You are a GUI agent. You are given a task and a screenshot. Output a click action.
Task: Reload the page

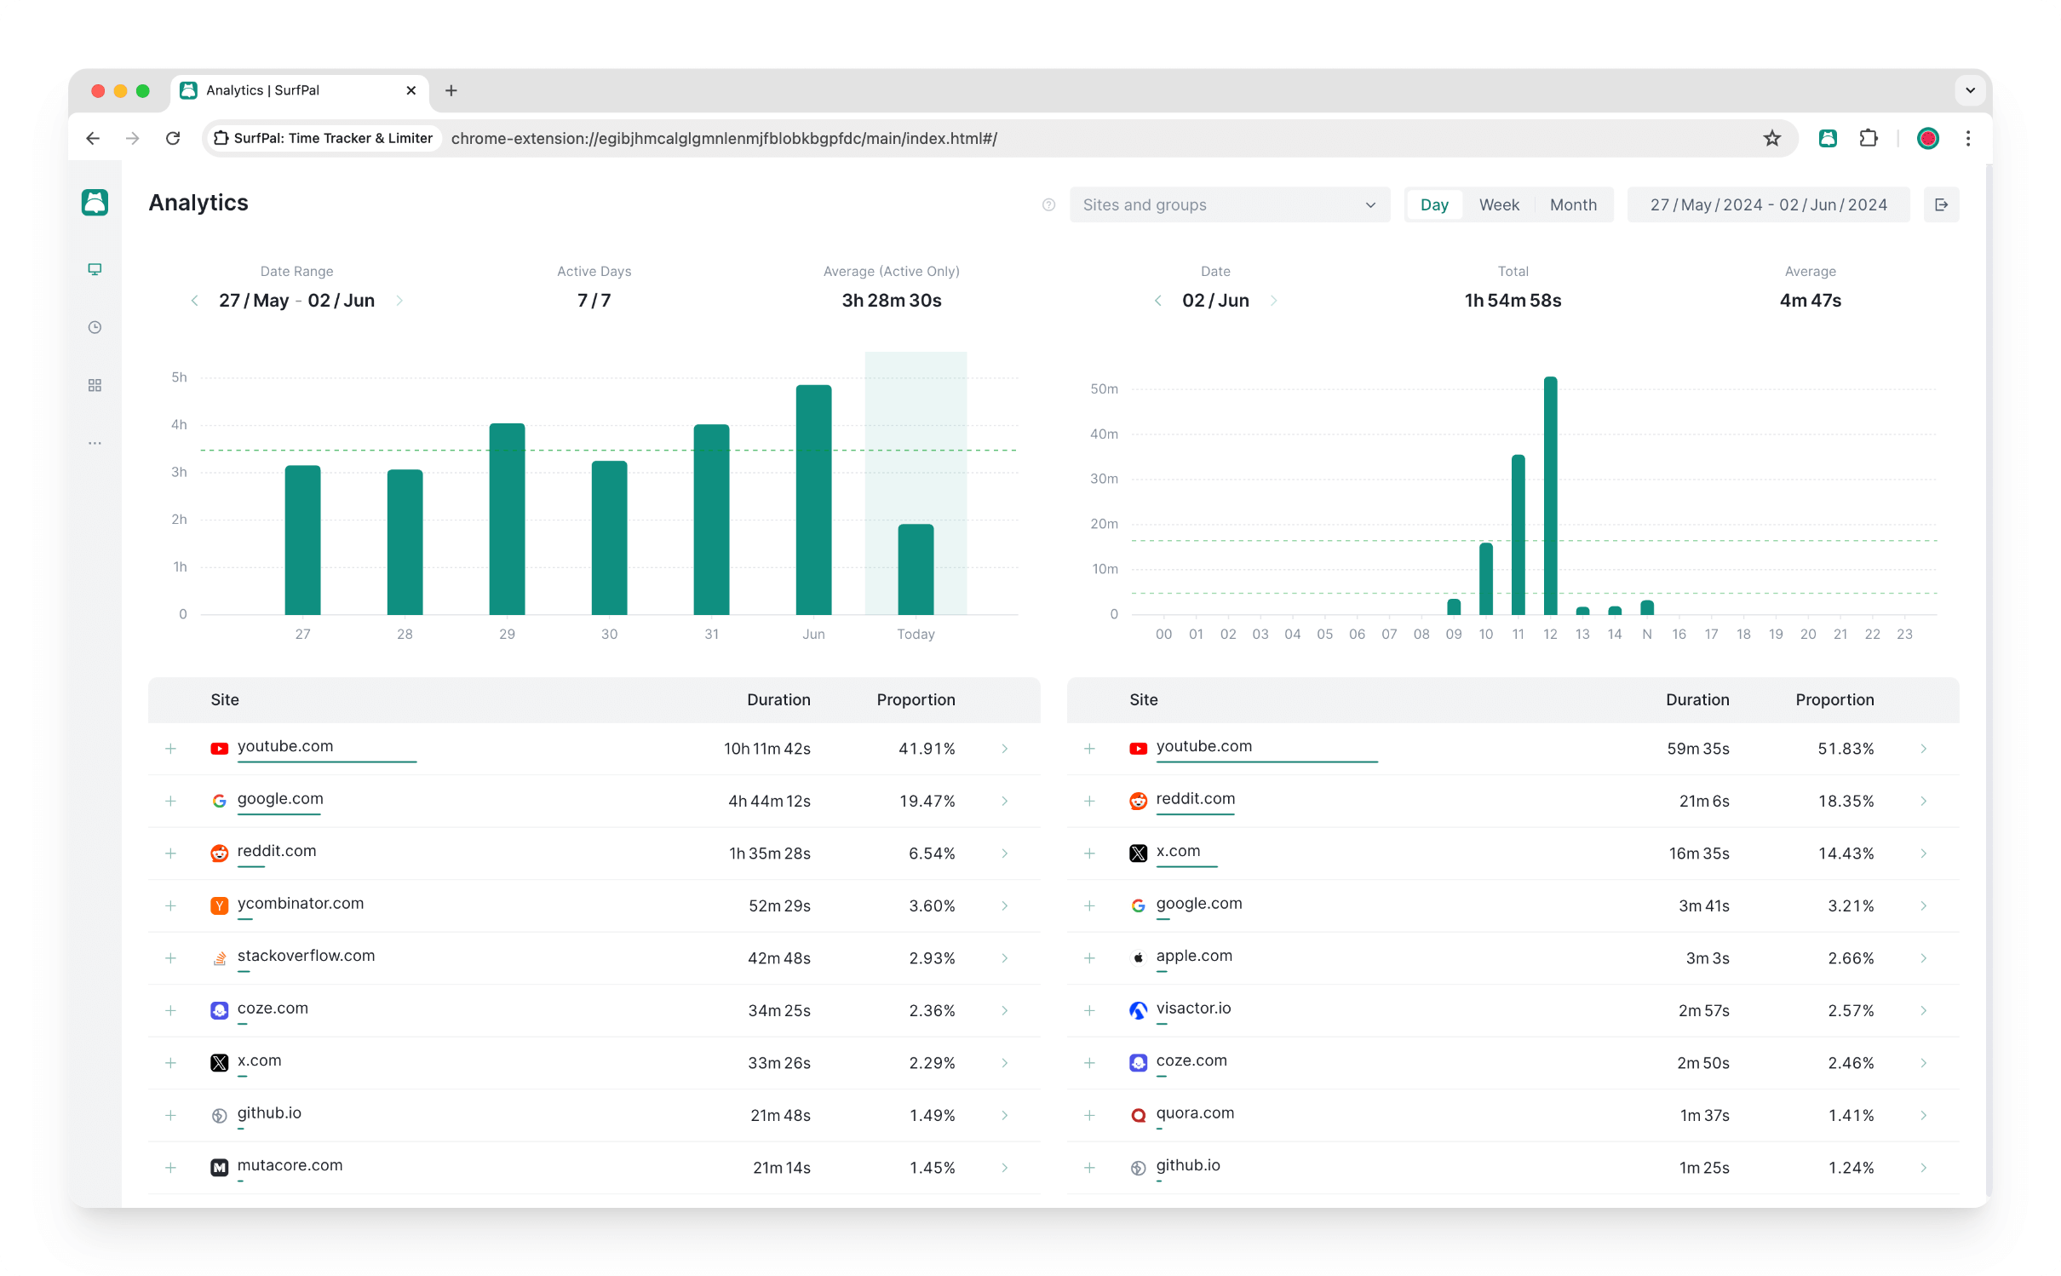pyautogui.click(x=173, y=138)
